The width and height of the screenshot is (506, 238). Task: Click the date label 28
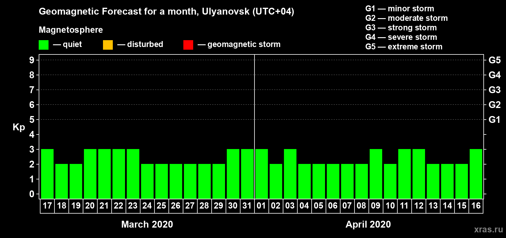(x=204, y=206)
